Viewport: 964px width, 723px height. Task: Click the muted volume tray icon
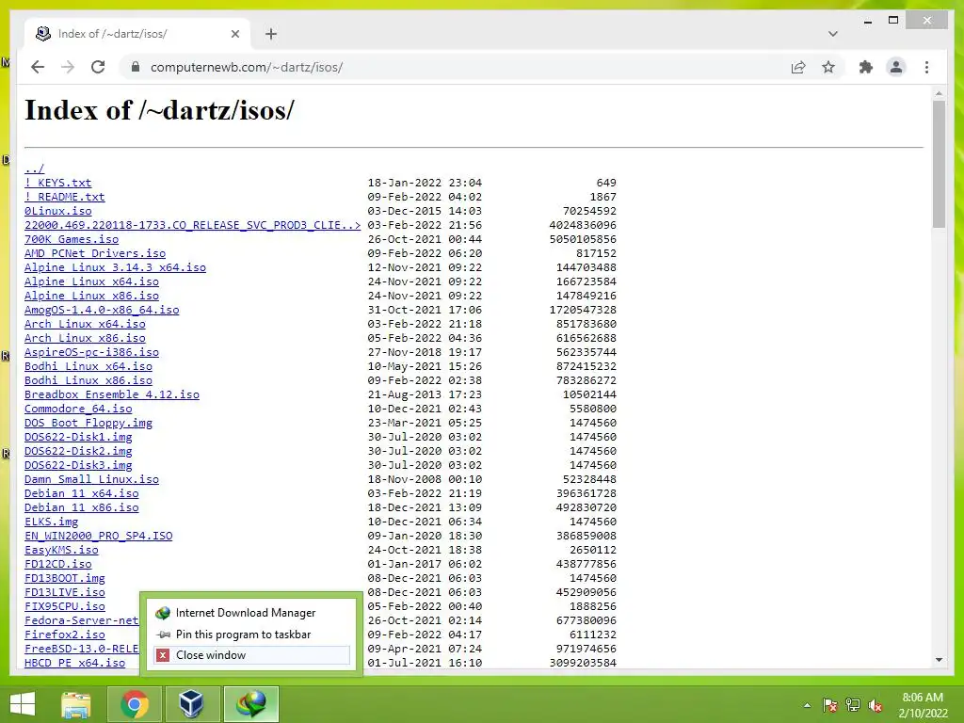point(876,705)
